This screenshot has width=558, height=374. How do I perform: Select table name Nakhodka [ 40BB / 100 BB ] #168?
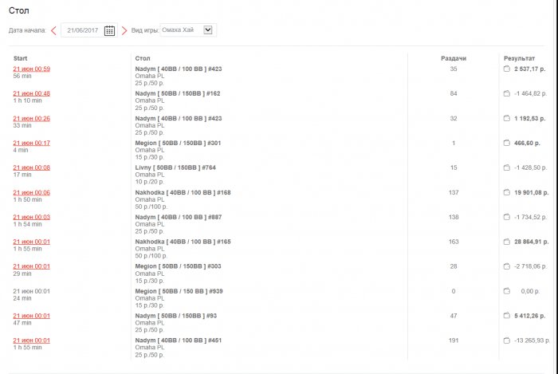click(183, 192)
